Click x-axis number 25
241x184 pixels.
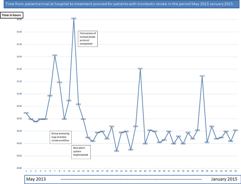tap(140, 171)
